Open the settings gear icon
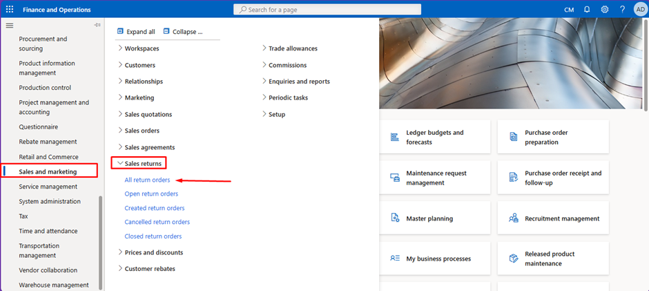 pos(605,10)
